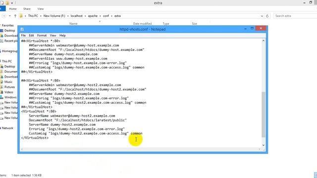Sort files by Type column header
Image resolution: width=317 pixels, height=178 pixels.
click(166, 24)
